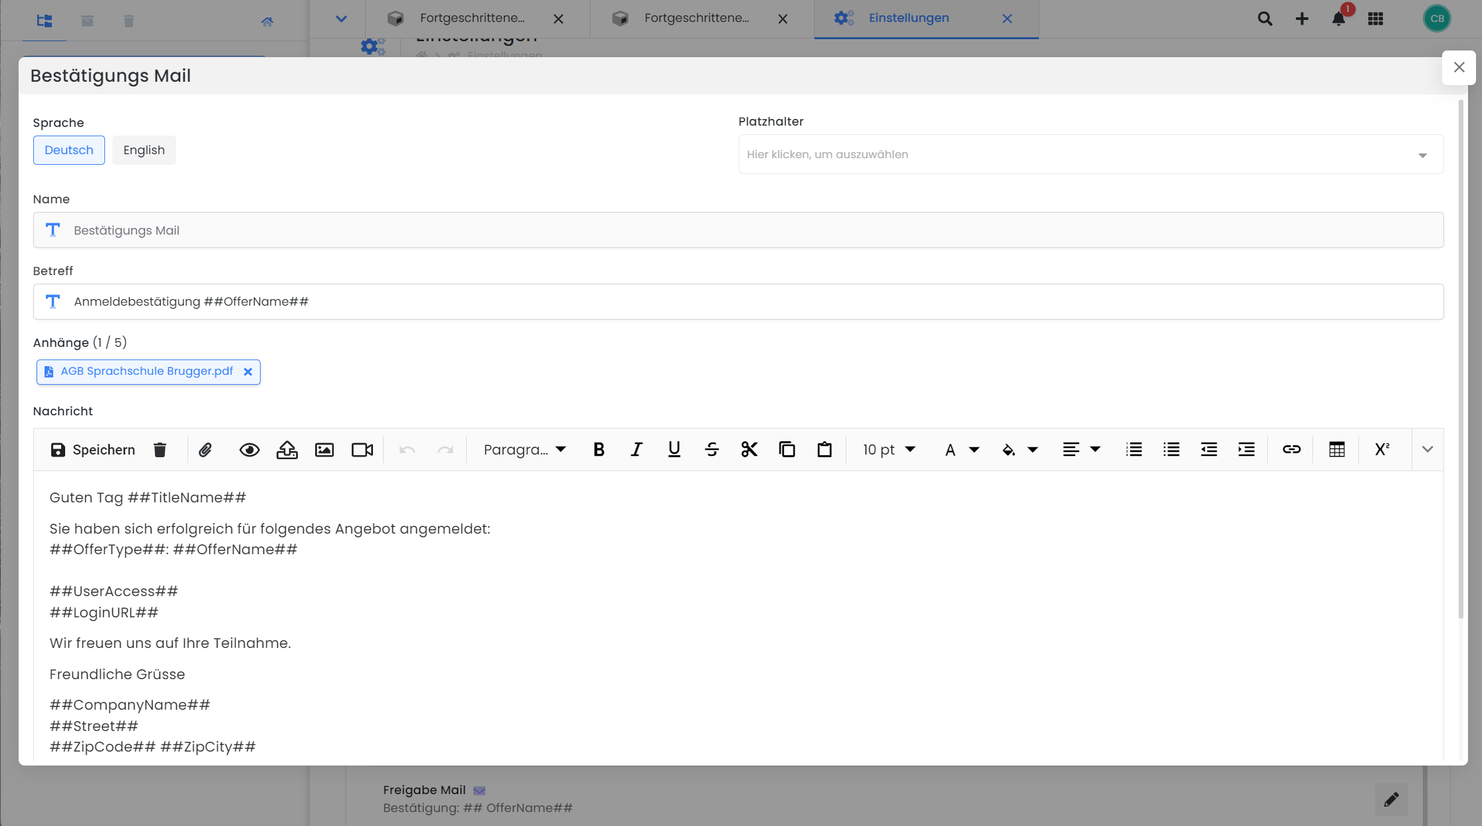Switch to English language tab
The height and width of the screenshot is (826, 1482).
pos(144,150)
